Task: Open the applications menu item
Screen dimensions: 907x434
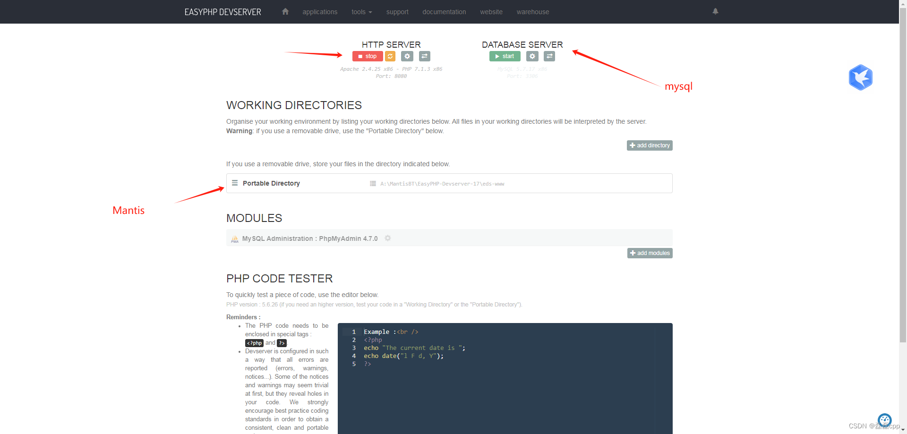Action: click(320, 12)
